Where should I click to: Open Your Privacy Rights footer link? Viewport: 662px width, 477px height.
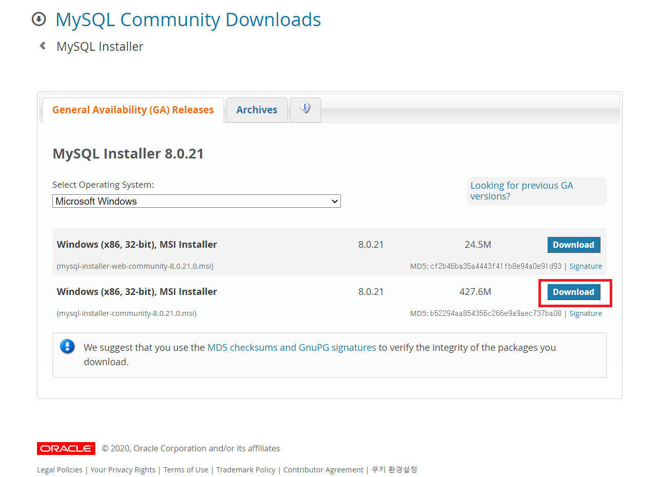pos(123,470)
